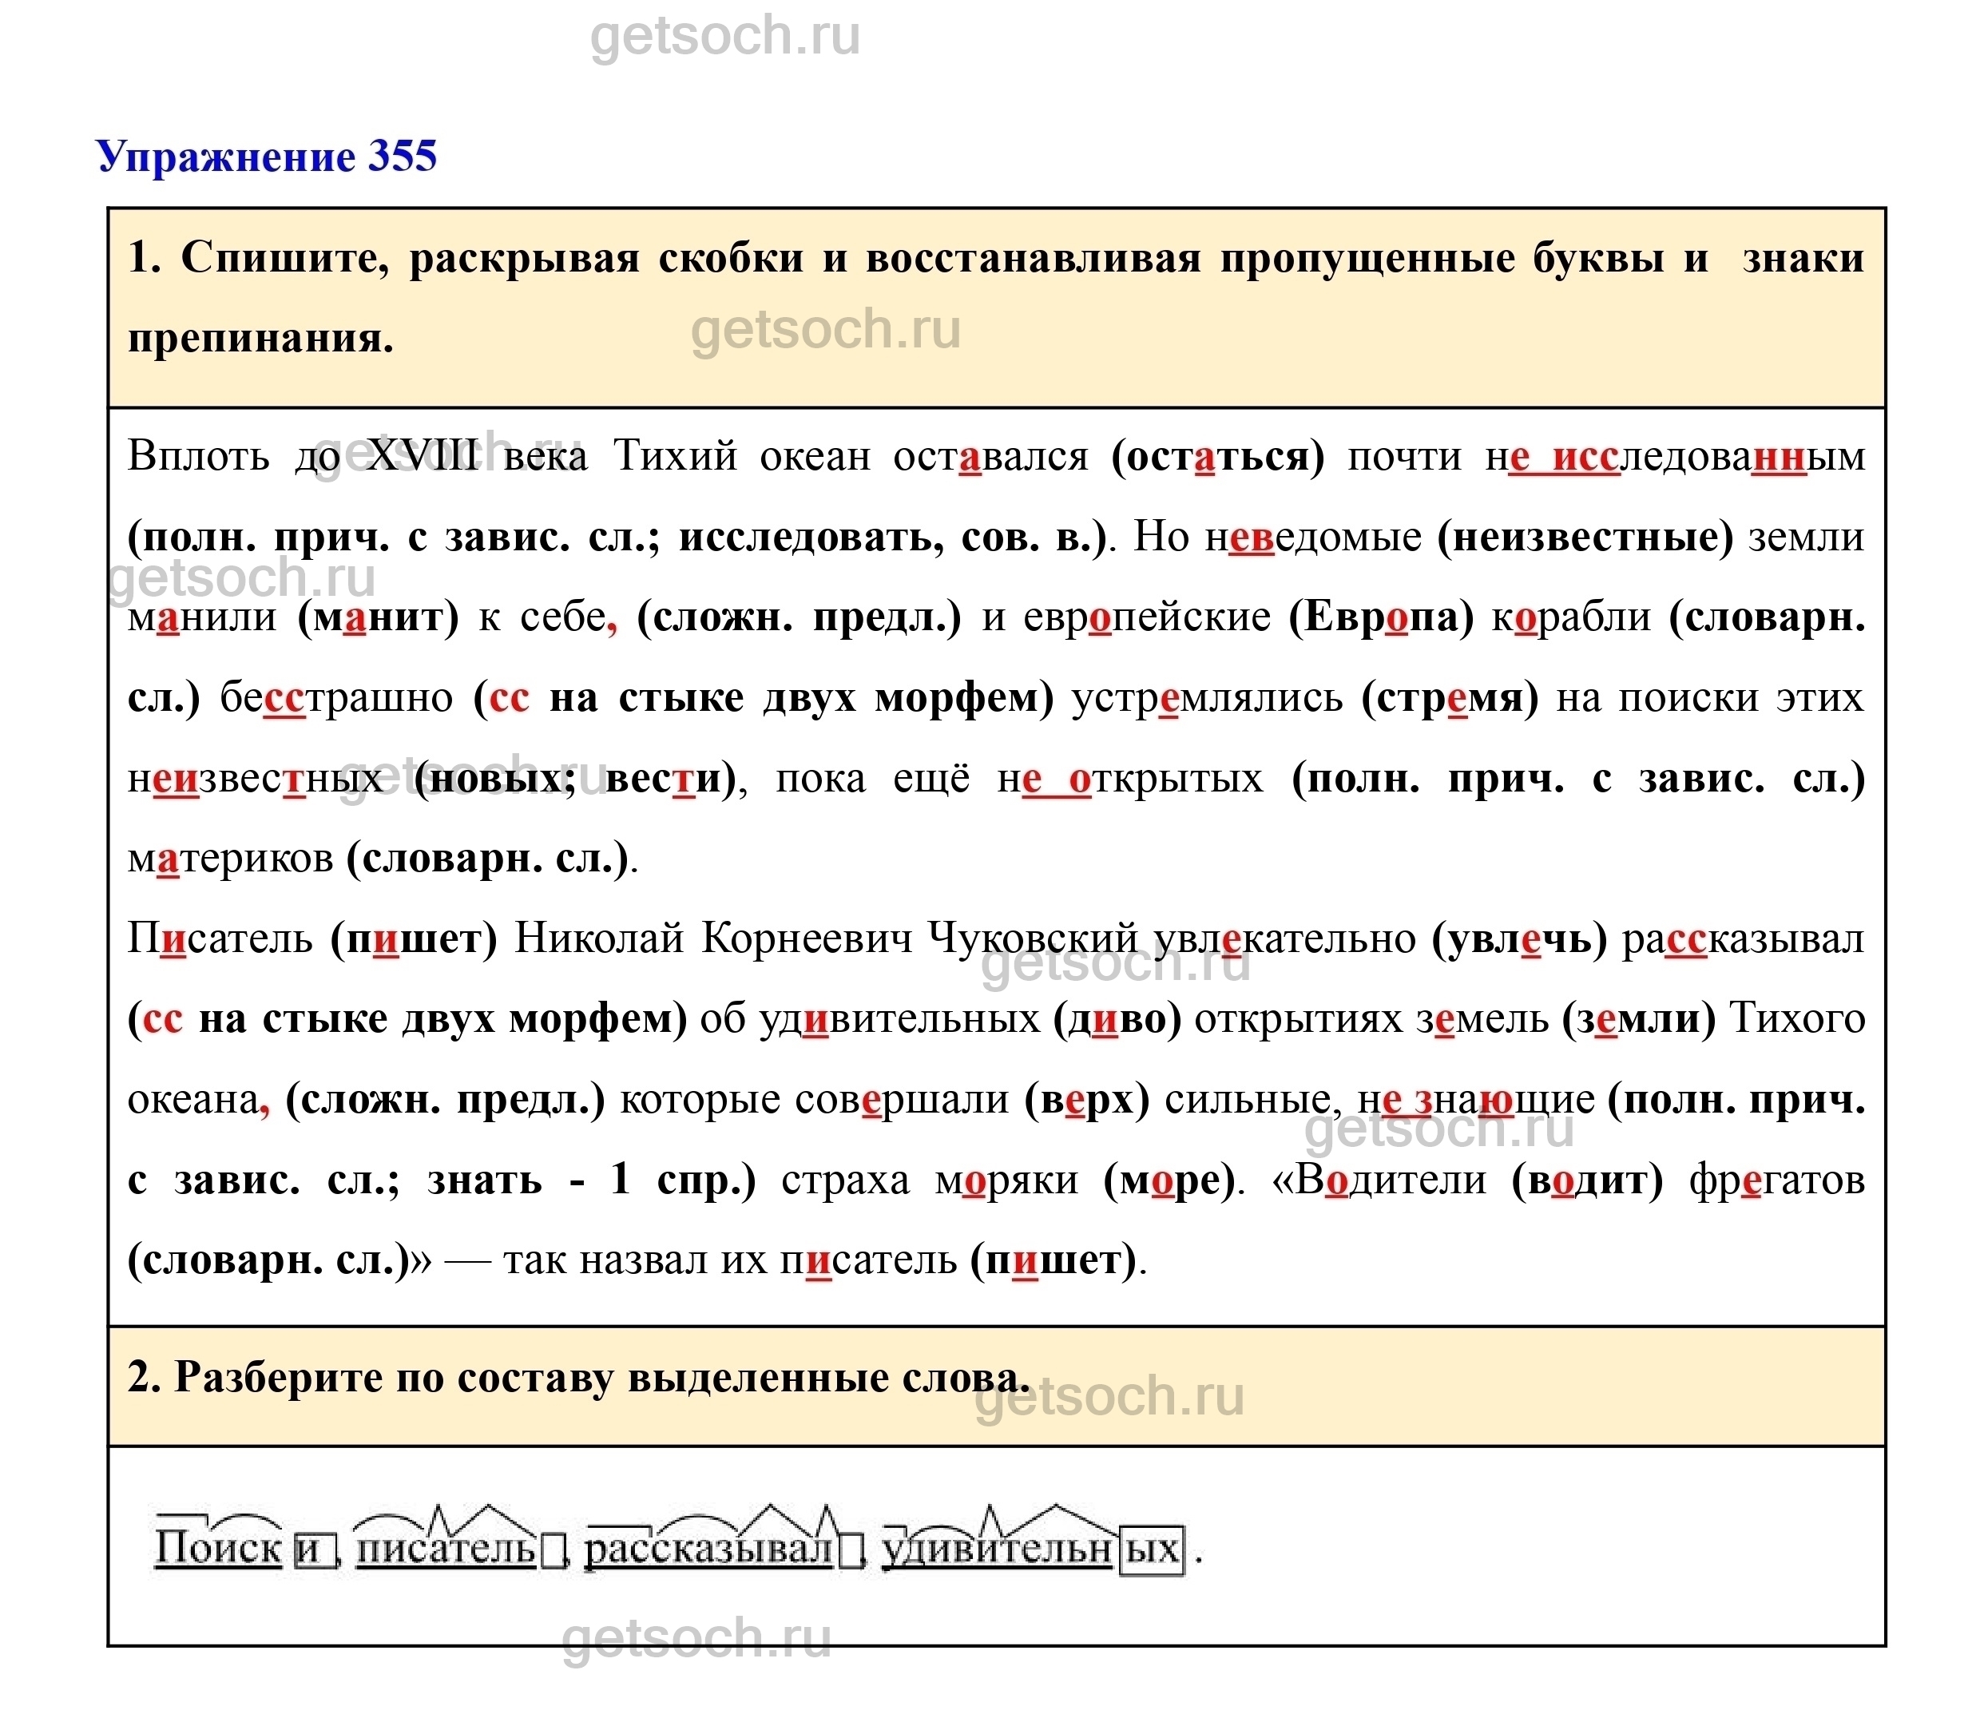The height and width of the screenshot is (1714, 1984).
Task: Click the bold check word "(Европа)"
Action: [x=1381, y=617]
